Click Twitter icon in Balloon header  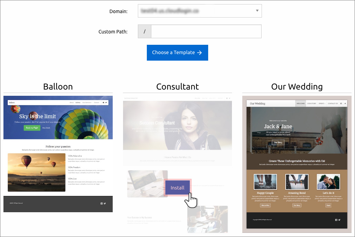point(106,103)
